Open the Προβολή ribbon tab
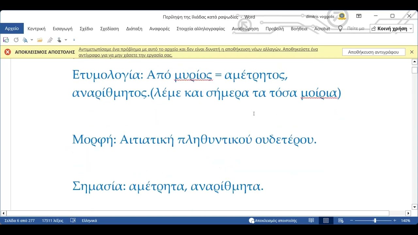 pos(274,29)
